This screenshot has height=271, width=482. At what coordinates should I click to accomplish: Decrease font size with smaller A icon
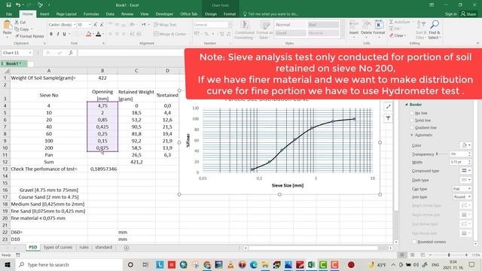tap(102, 25)
